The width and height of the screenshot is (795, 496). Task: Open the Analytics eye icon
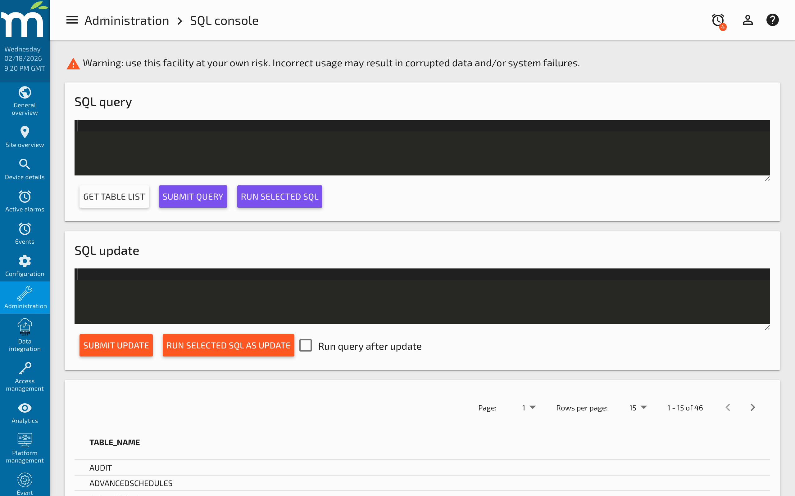[25, 408]
